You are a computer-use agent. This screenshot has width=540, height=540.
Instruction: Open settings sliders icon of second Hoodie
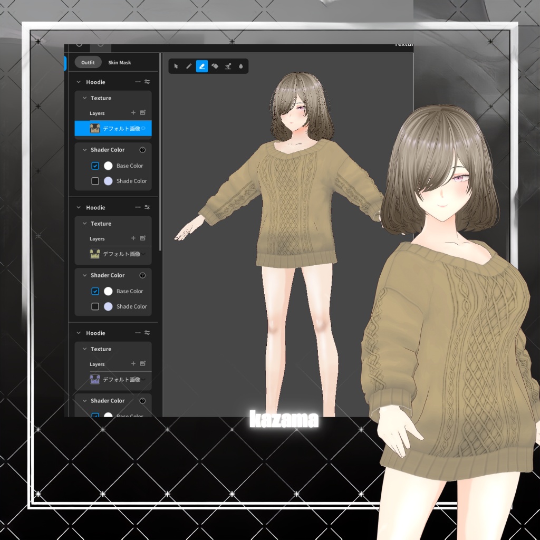tap(147, 207)
